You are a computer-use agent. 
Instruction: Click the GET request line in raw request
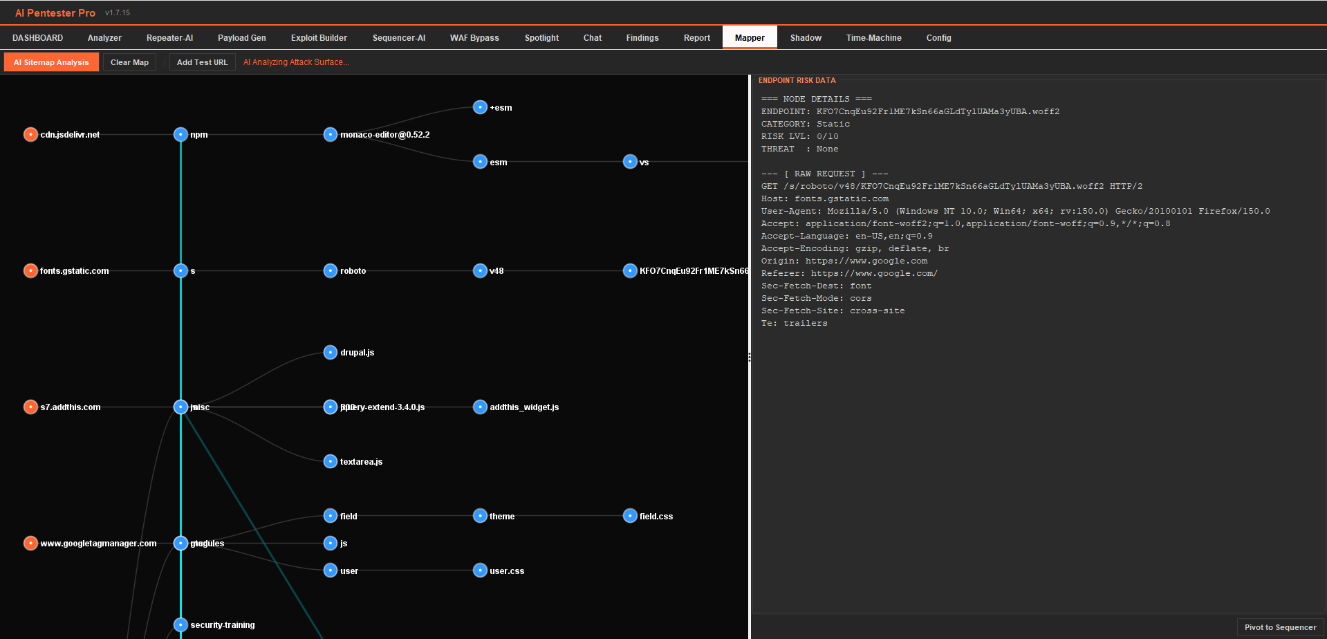[952, 186]
